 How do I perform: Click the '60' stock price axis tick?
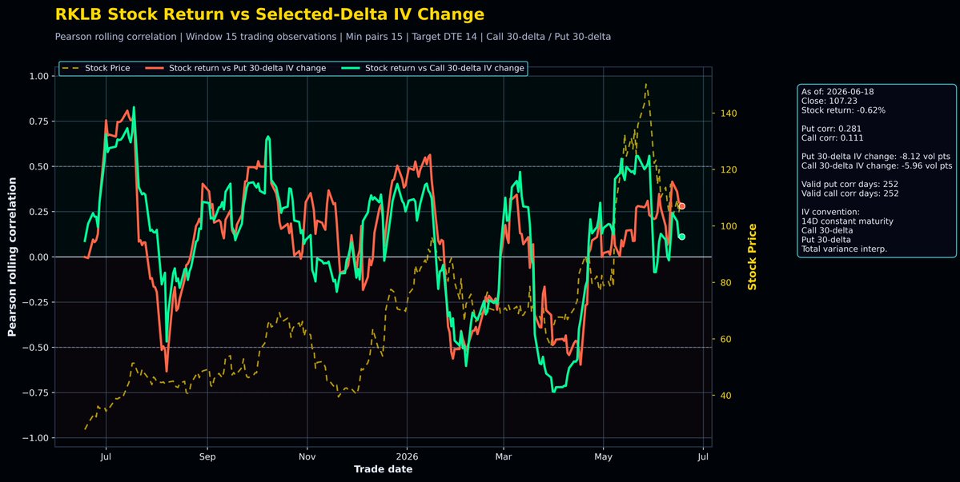coord(726,339)
